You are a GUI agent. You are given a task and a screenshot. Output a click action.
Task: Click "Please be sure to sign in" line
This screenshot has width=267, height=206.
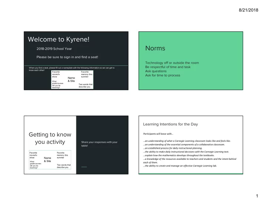click(67, 57)
